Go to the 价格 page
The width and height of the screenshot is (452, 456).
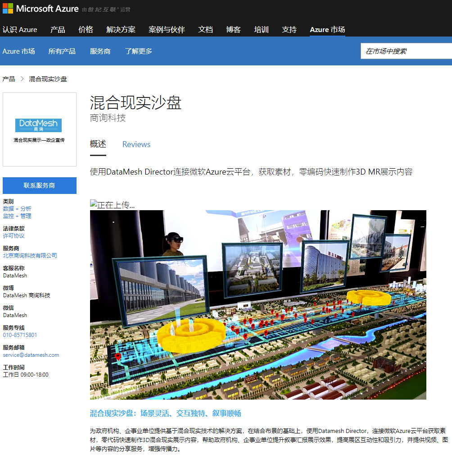coord(86,30)
